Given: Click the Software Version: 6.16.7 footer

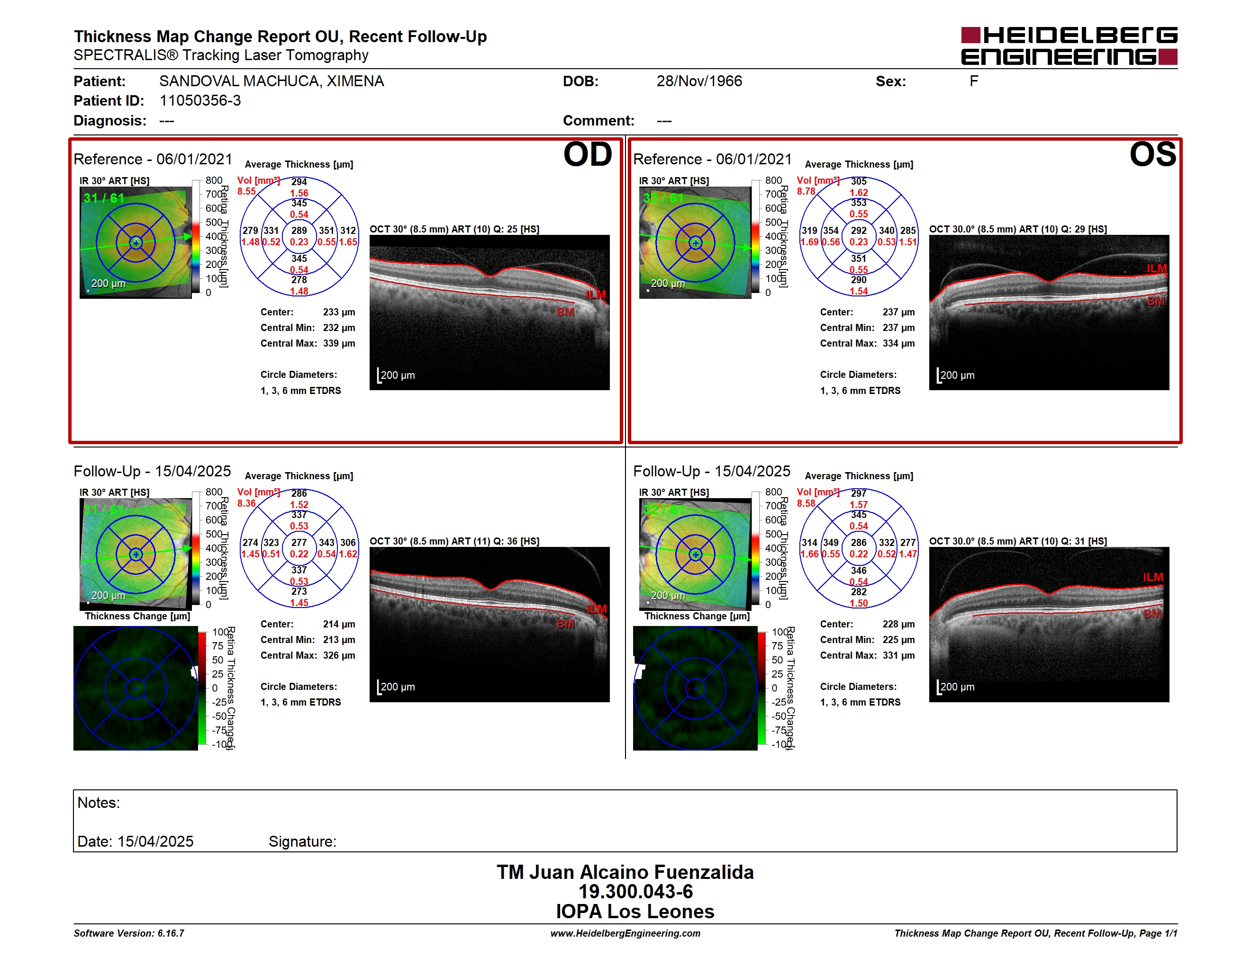Looking at the screenshot, I should point(129,933).
